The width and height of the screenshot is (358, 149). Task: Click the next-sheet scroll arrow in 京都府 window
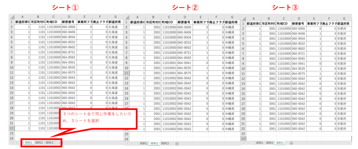click(x=248, y=143)
